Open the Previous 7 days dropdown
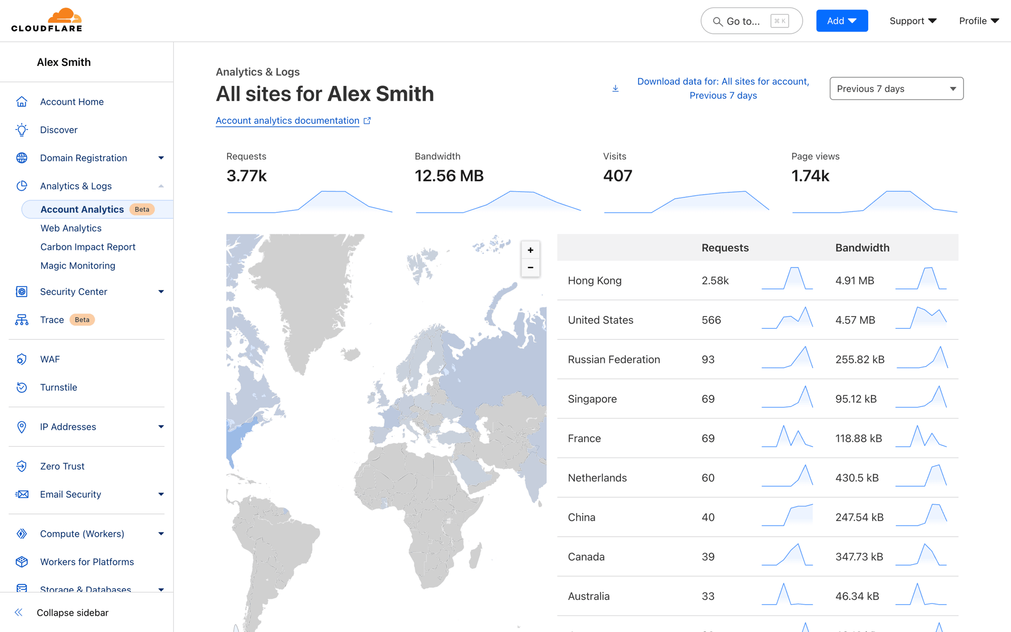Viewport: 1011px width, 632px height. click(896, 88)
